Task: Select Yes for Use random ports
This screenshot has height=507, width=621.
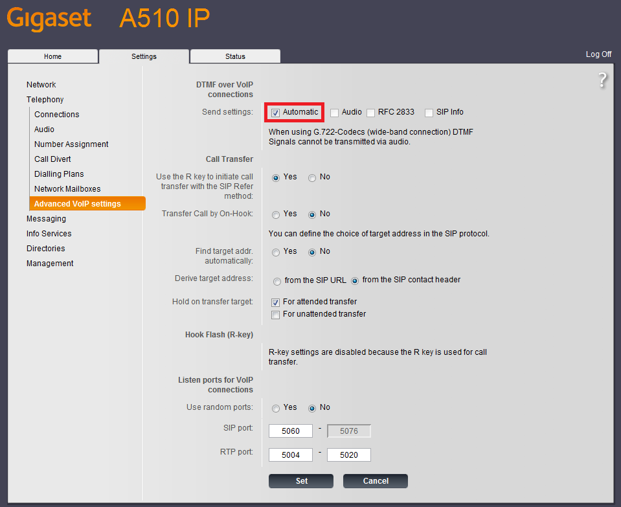Action: pos(276,408)
